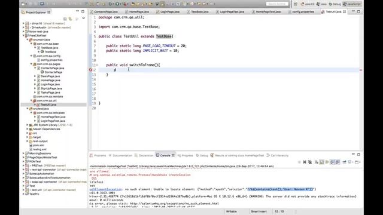Open the TestBase.java editor tab
This screenshot has width=383, height=215.
197,12
